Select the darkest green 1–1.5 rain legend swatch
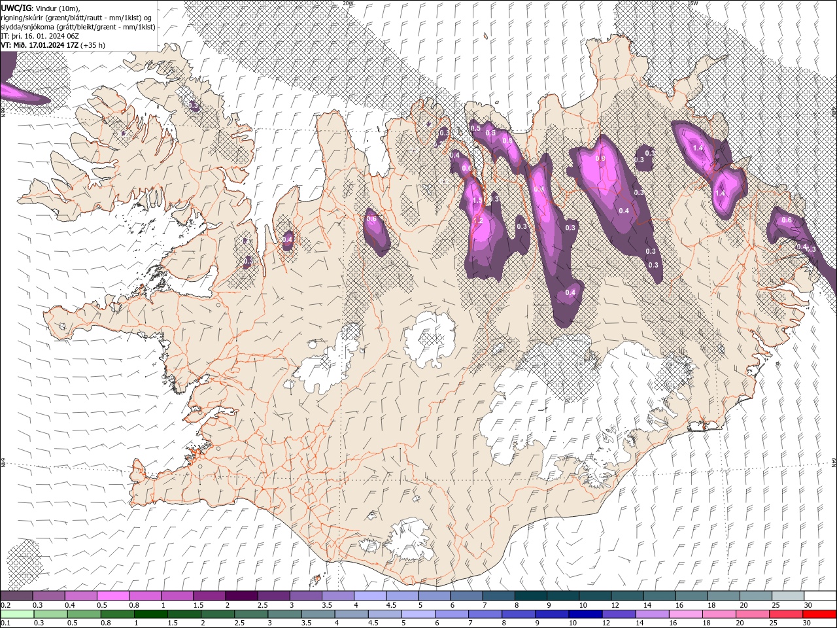Viewport: 837px width, 628px height. (x=150, y=614)
